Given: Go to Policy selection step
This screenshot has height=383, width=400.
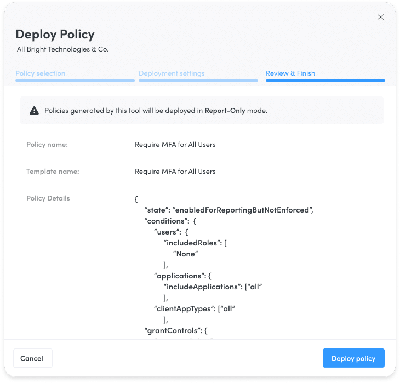Looking at the screenshot, I should 41,73.
